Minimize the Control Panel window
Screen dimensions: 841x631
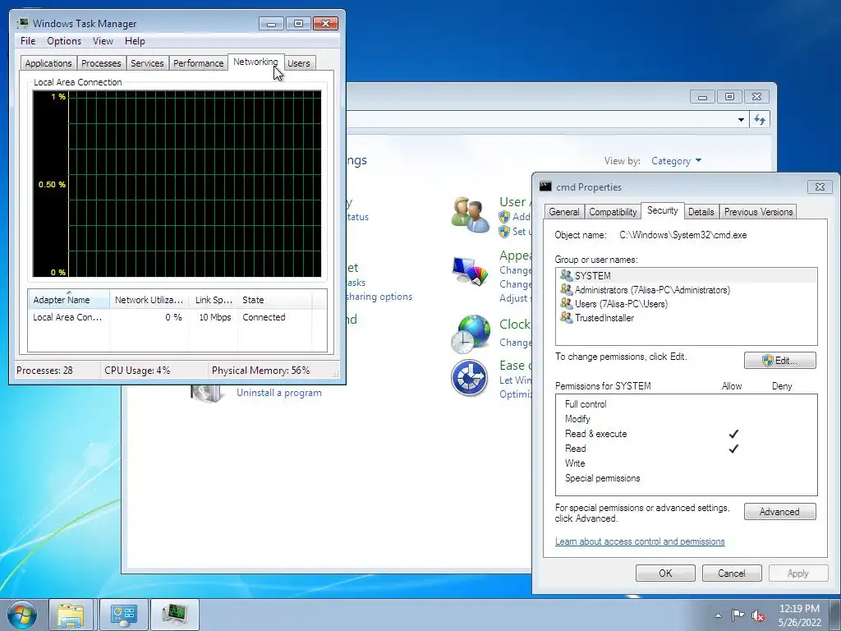702,97
